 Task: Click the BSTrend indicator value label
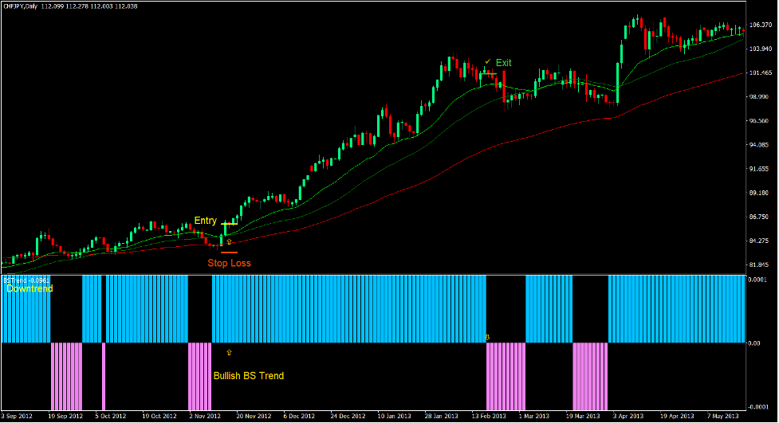pyautogui.click(x=26, y=280)
